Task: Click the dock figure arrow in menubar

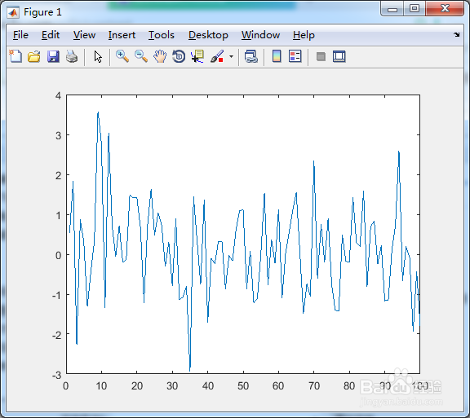Action: tap(456, 35)
